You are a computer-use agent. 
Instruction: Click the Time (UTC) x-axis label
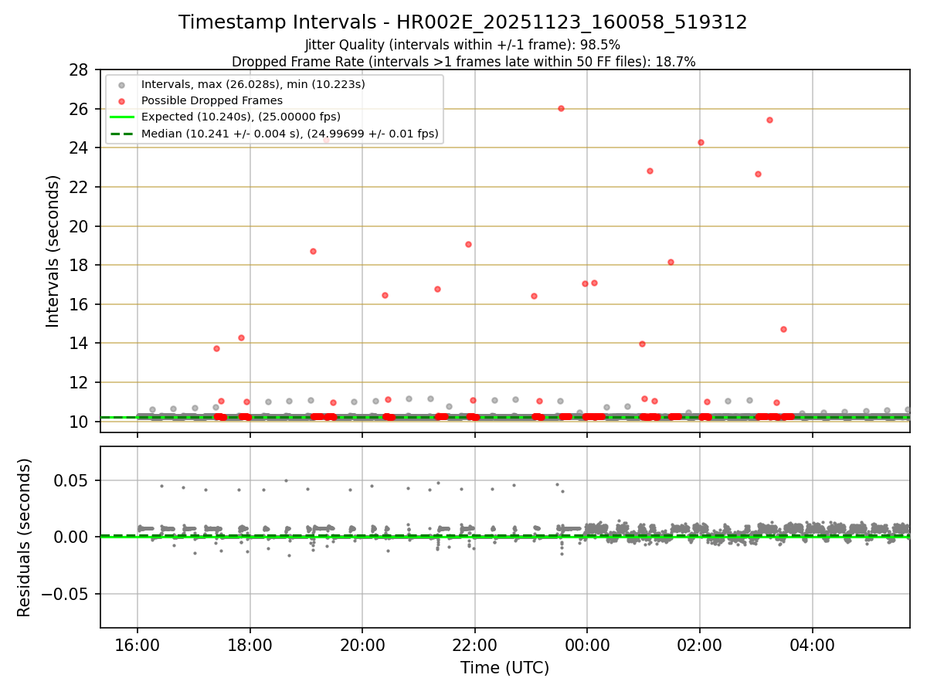(x=504, y=668)
